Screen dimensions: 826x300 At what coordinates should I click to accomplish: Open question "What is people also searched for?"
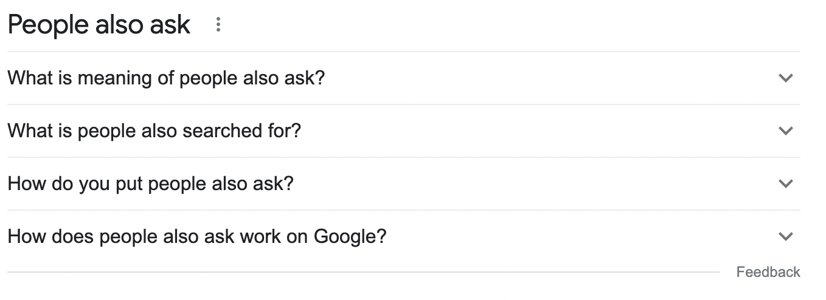tap(154, 131)
